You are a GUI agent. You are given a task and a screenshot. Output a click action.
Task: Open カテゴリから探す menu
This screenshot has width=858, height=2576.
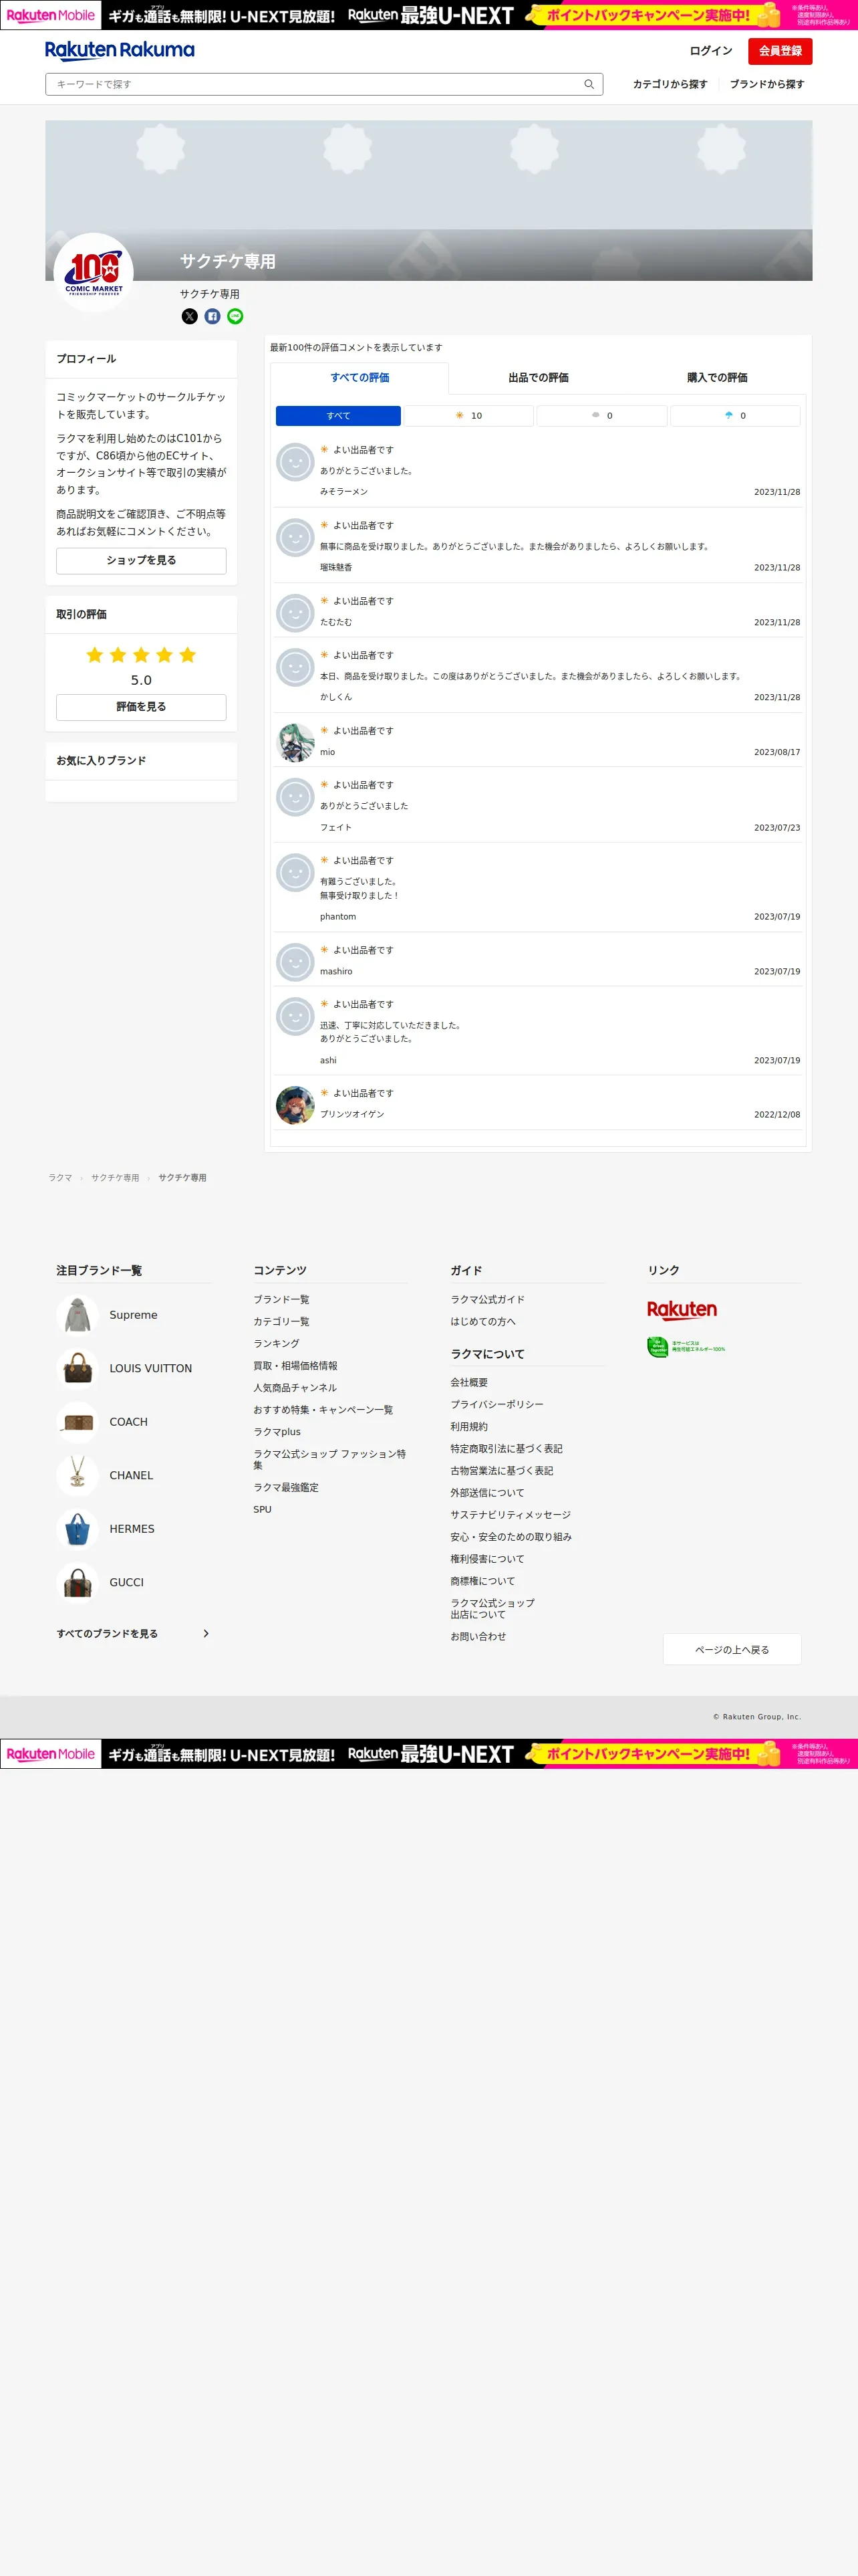tap(670, 84)
